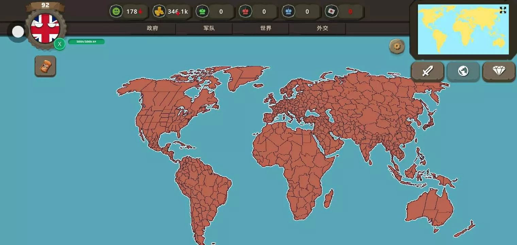Click the hourglass scroll history button
Viewport: 517px width, 245px height.
click(x=45, y=66)
